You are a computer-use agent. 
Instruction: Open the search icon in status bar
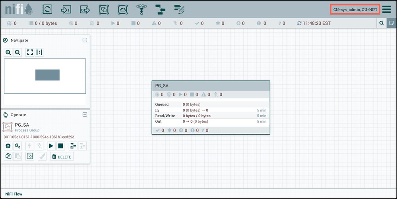click(x=382, y=23)
